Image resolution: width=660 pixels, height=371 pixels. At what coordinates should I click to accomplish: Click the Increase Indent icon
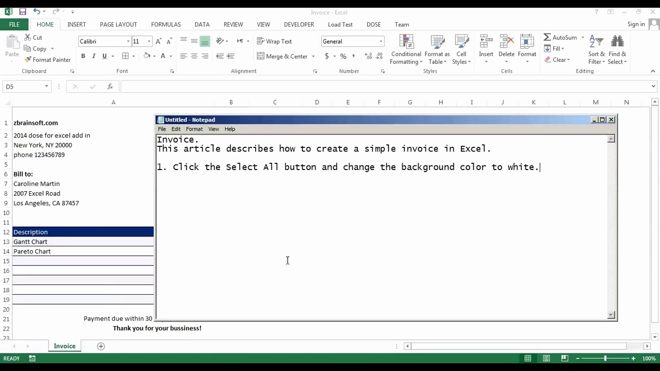[230, 56]
